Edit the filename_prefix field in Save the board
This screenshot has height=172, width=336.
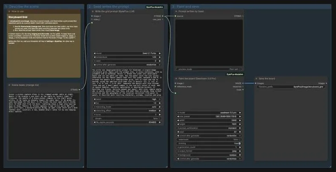coord(291,87)
